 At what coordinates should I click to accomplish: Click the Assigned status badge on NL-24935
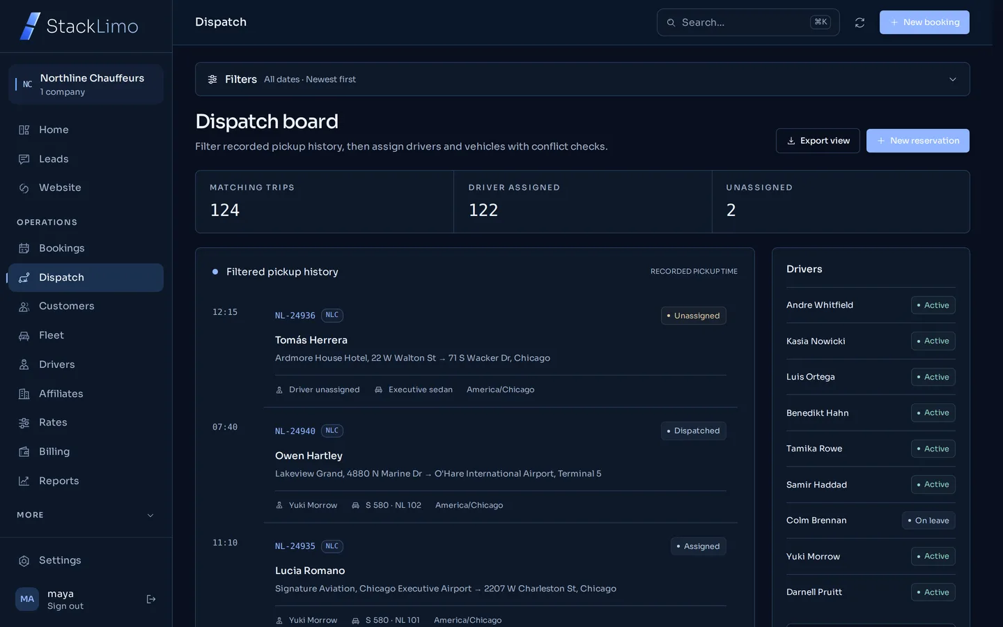699,546
